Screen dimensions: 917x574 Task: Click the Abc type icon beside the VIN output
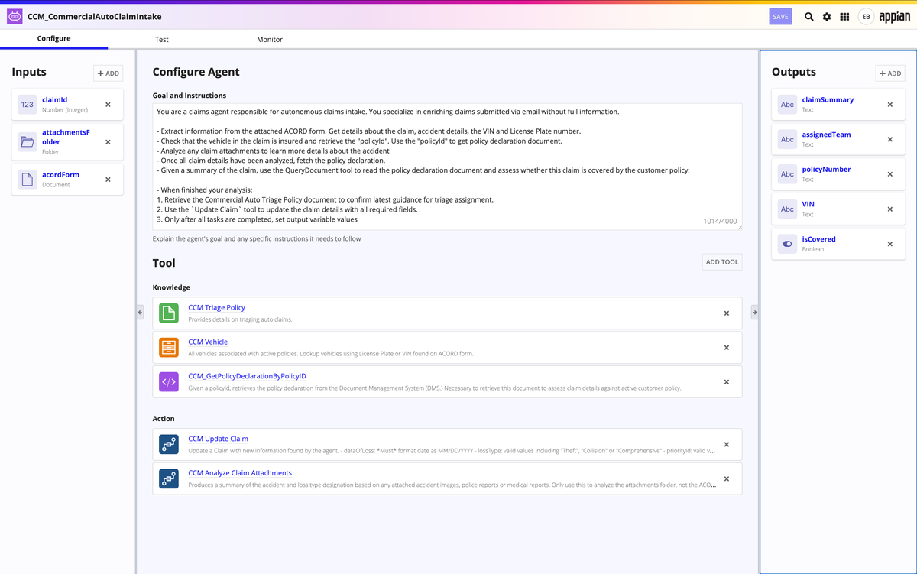click(x=787, y=208)
